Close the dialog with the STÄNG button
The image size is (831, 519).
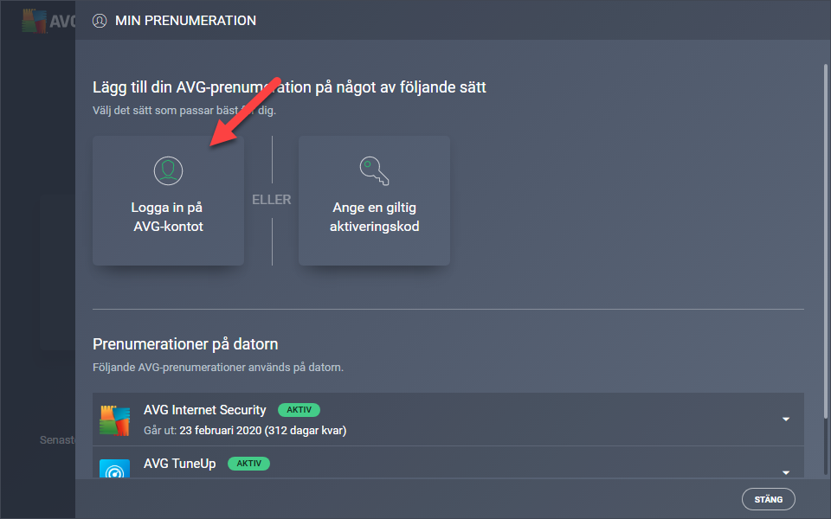(768, 499)
